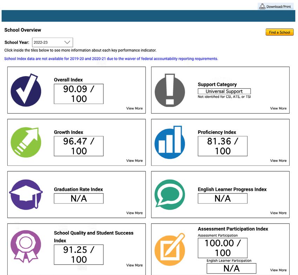Open View More in the Overall Index tile
This screenshot has width=298, height=275.
(x=134, y=108)
